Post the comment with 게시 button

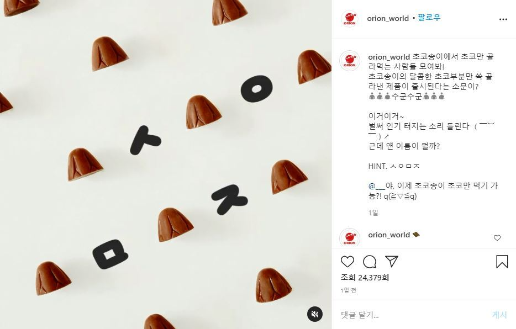tap(499, 315)
